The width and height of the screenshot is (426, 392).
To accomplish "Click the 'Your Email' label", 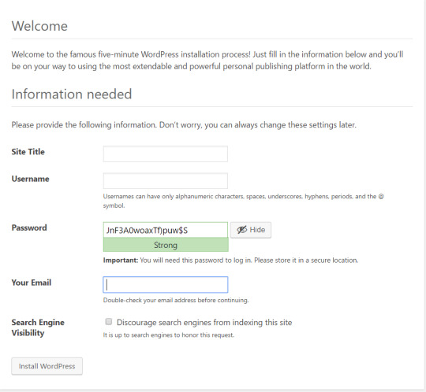I will (x=32, y=283).
